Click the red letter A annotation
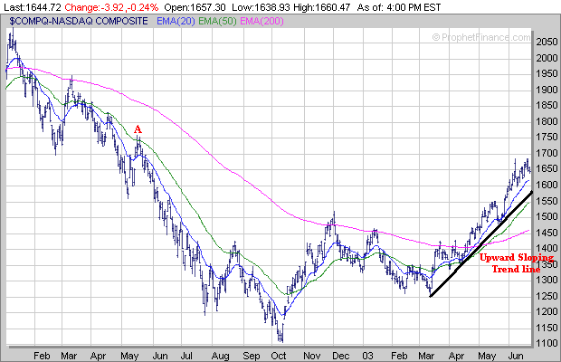 pos(138,129)
